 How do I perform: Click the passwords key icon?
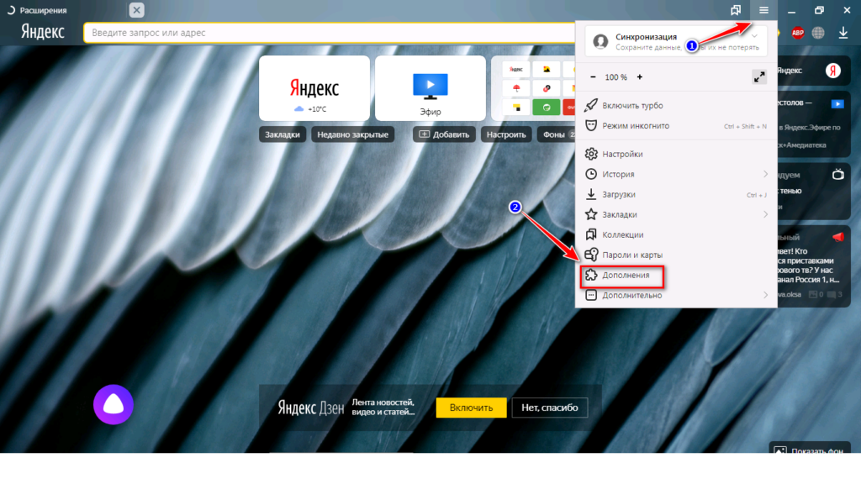point(591,255)
